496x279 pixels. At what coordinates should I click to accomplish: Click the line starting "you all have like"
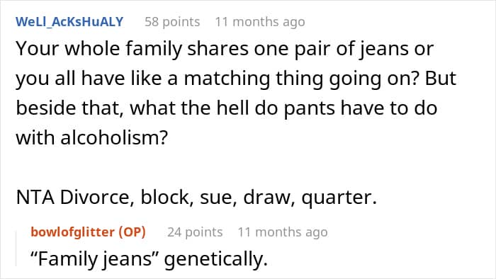click(x=236, y=79)
